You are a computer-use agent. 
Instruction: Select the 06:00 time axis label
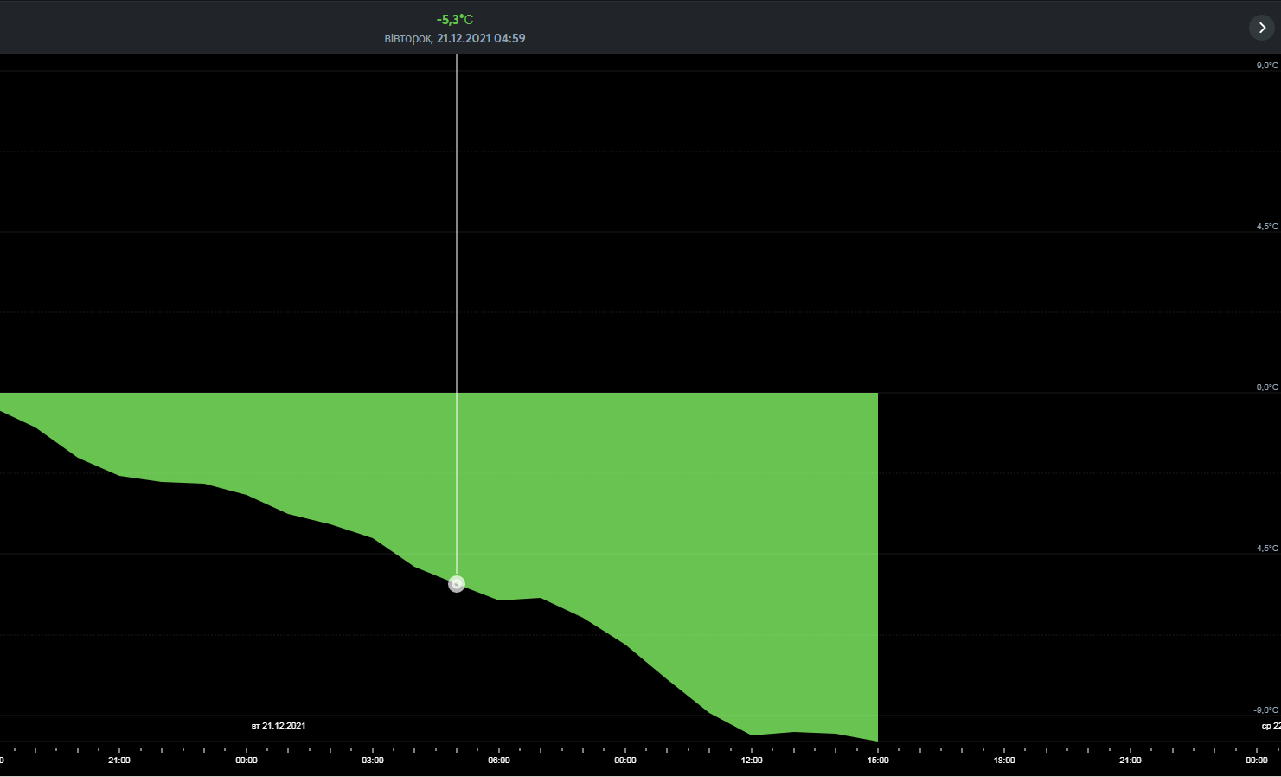(499, 761)
